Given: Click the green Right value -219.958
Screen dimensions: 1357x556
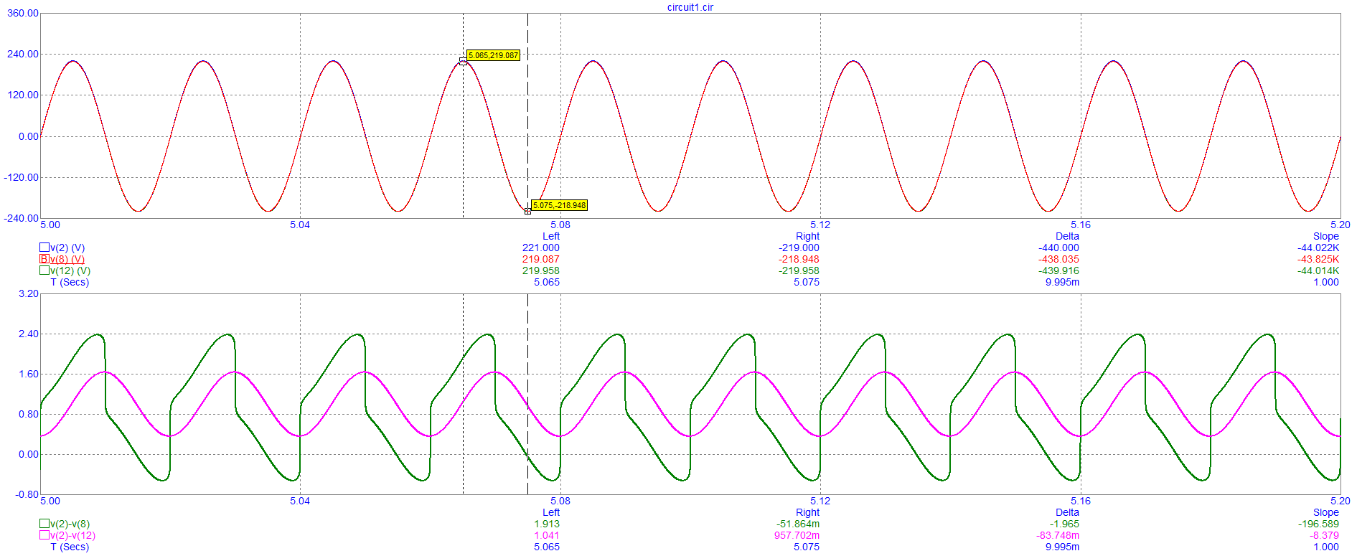Looking at the screenshot, I should tap(799, 270).
